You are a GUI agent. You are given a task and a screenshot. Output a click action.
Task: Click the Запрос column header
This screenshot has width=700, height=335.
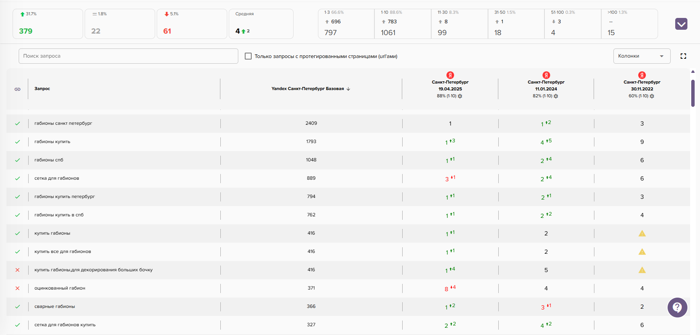pyautogui.click(x=42, y=89)
